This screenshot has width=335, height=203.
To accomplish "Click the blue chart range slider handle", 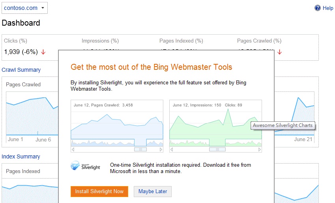I will click(x=140, y=149).
